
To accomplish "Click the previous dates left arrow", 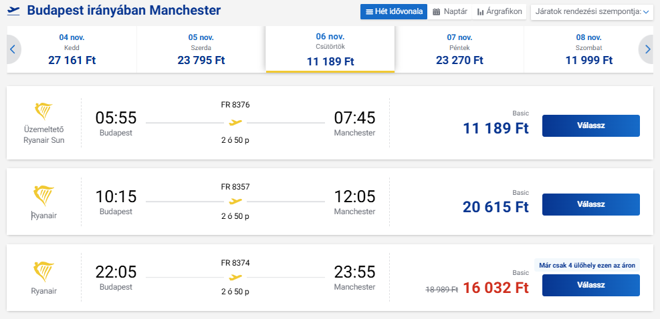I will [12, 49].
